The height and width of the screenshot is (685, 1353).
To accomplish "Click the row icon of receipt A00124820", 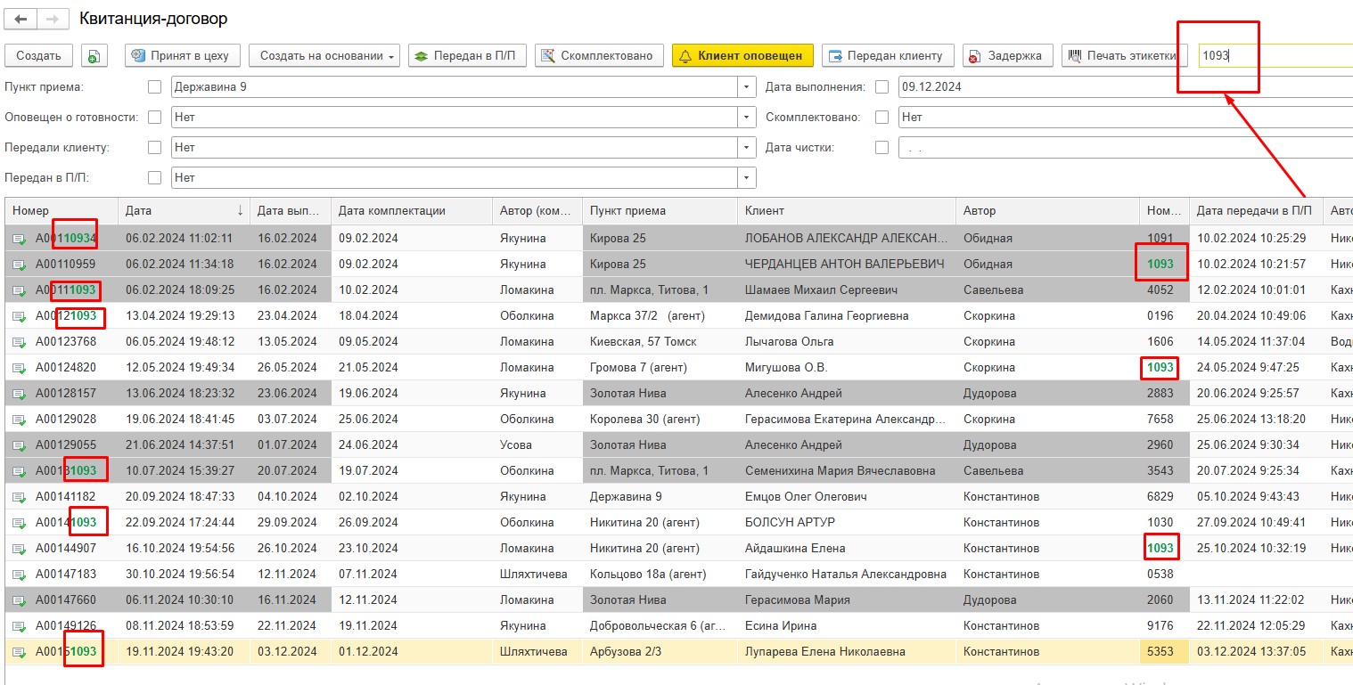I will click(19, 368).
